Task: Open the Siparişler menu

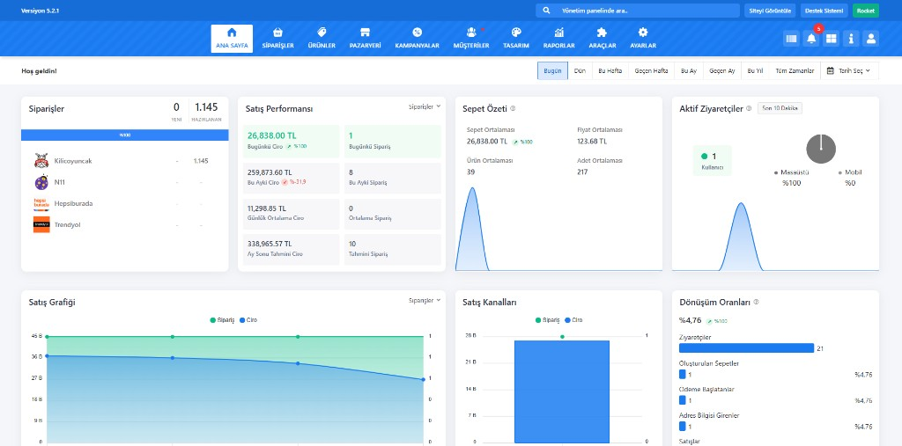Action: pos(277,39)
